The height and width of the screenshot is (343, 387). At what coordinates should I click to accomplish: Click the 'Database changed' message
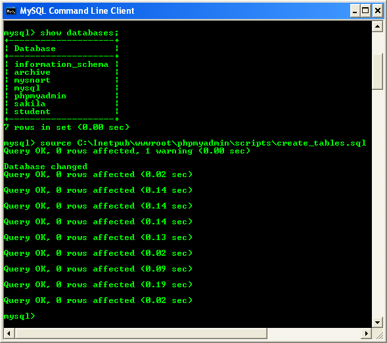[45, 167]
